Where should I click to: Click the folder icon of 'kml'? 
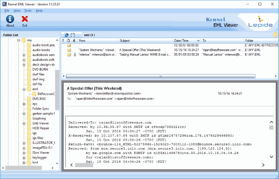coord(29,162)
